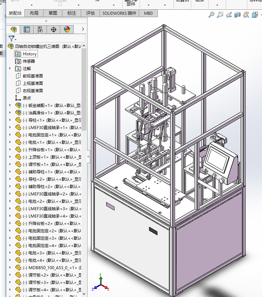Expand the 钣金装配<1> sub-assembly node

click(x=10, y=105)
